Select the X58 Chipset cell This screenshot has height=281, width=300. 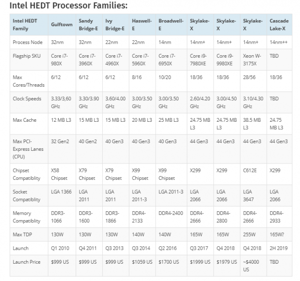tap(59, 174)
